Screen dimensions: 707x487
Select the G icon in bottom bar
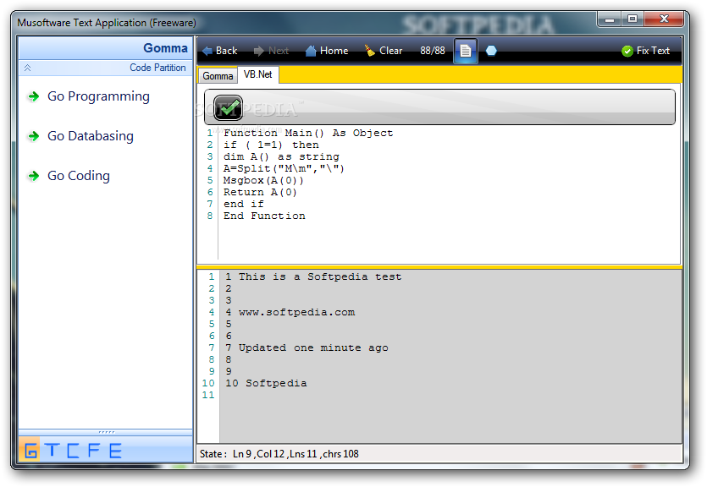tap(30, 450)
